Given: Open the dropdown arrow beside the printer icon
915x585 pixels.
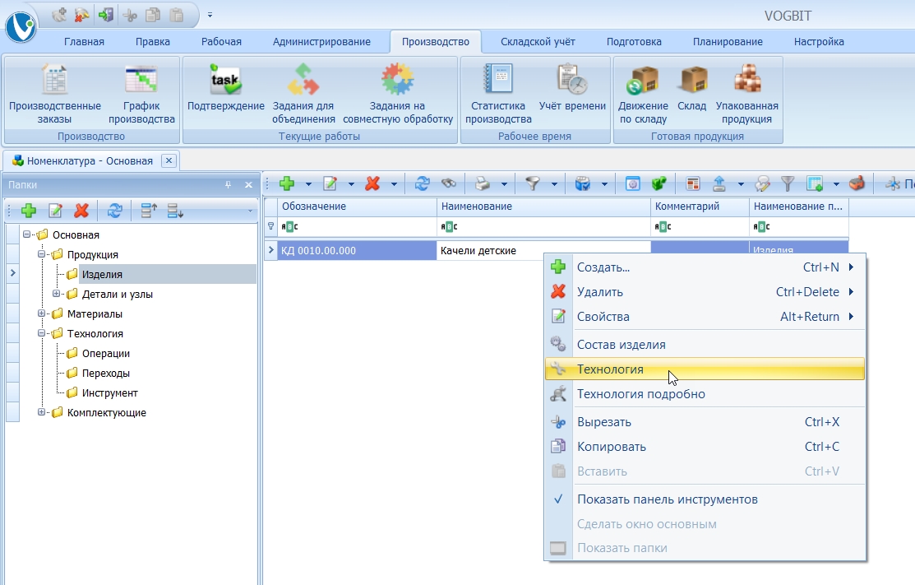Looking at the screenshot, I should [504, 184].
